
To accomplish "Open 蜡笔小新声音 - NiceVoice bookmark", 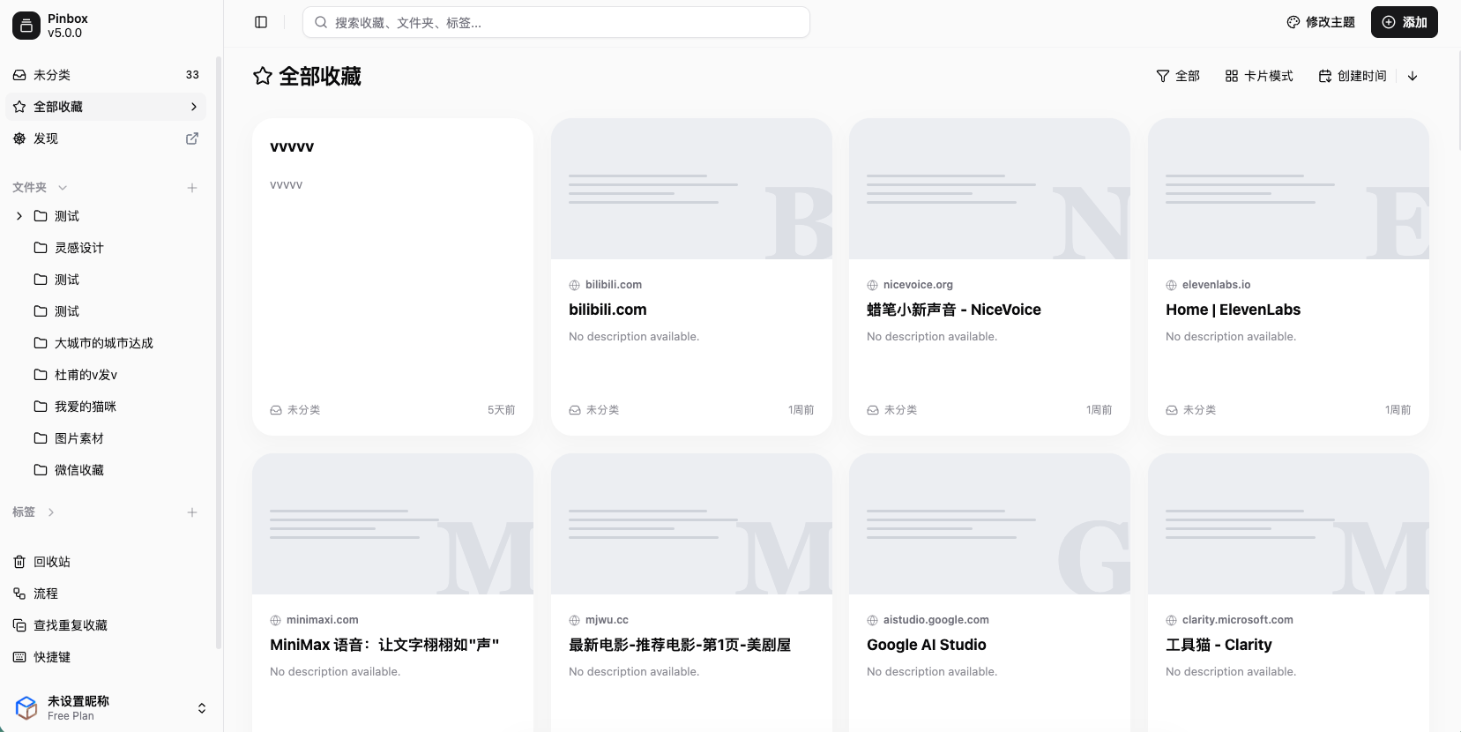I will [x=954, y=310].
